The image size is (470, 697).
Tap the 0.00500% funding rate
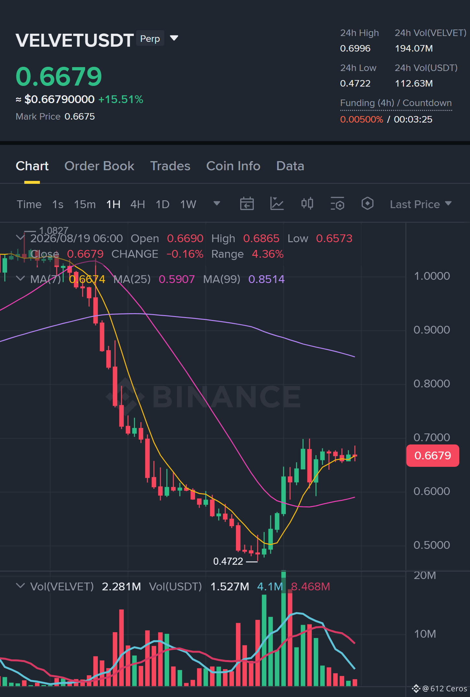[x=362, y=120]
